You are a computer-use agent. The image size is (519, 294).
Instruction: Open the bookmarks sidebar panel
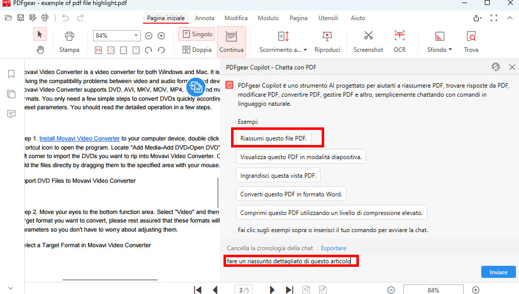click(x=11, y=73)
